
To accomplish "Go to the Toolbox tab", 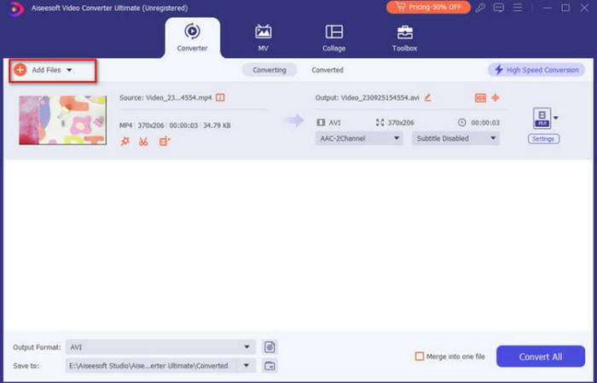I will 404,38.
